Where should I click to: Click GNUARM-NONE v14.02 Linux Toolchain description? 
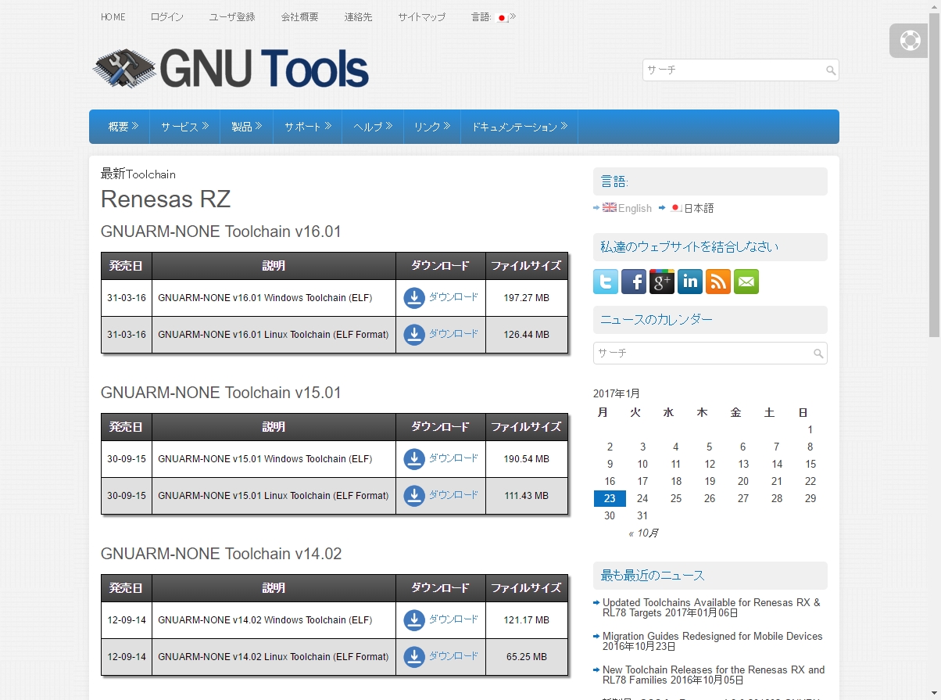(x=274, y=657)
